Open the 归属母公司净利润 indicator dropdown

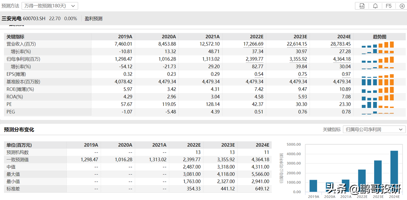coord(374,129)
